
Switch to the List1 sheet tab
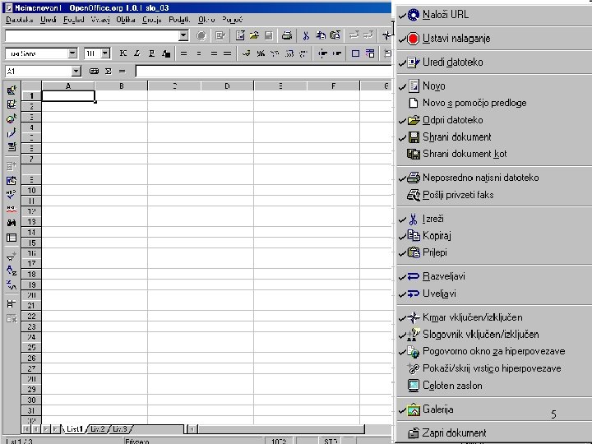pos(74,429)
